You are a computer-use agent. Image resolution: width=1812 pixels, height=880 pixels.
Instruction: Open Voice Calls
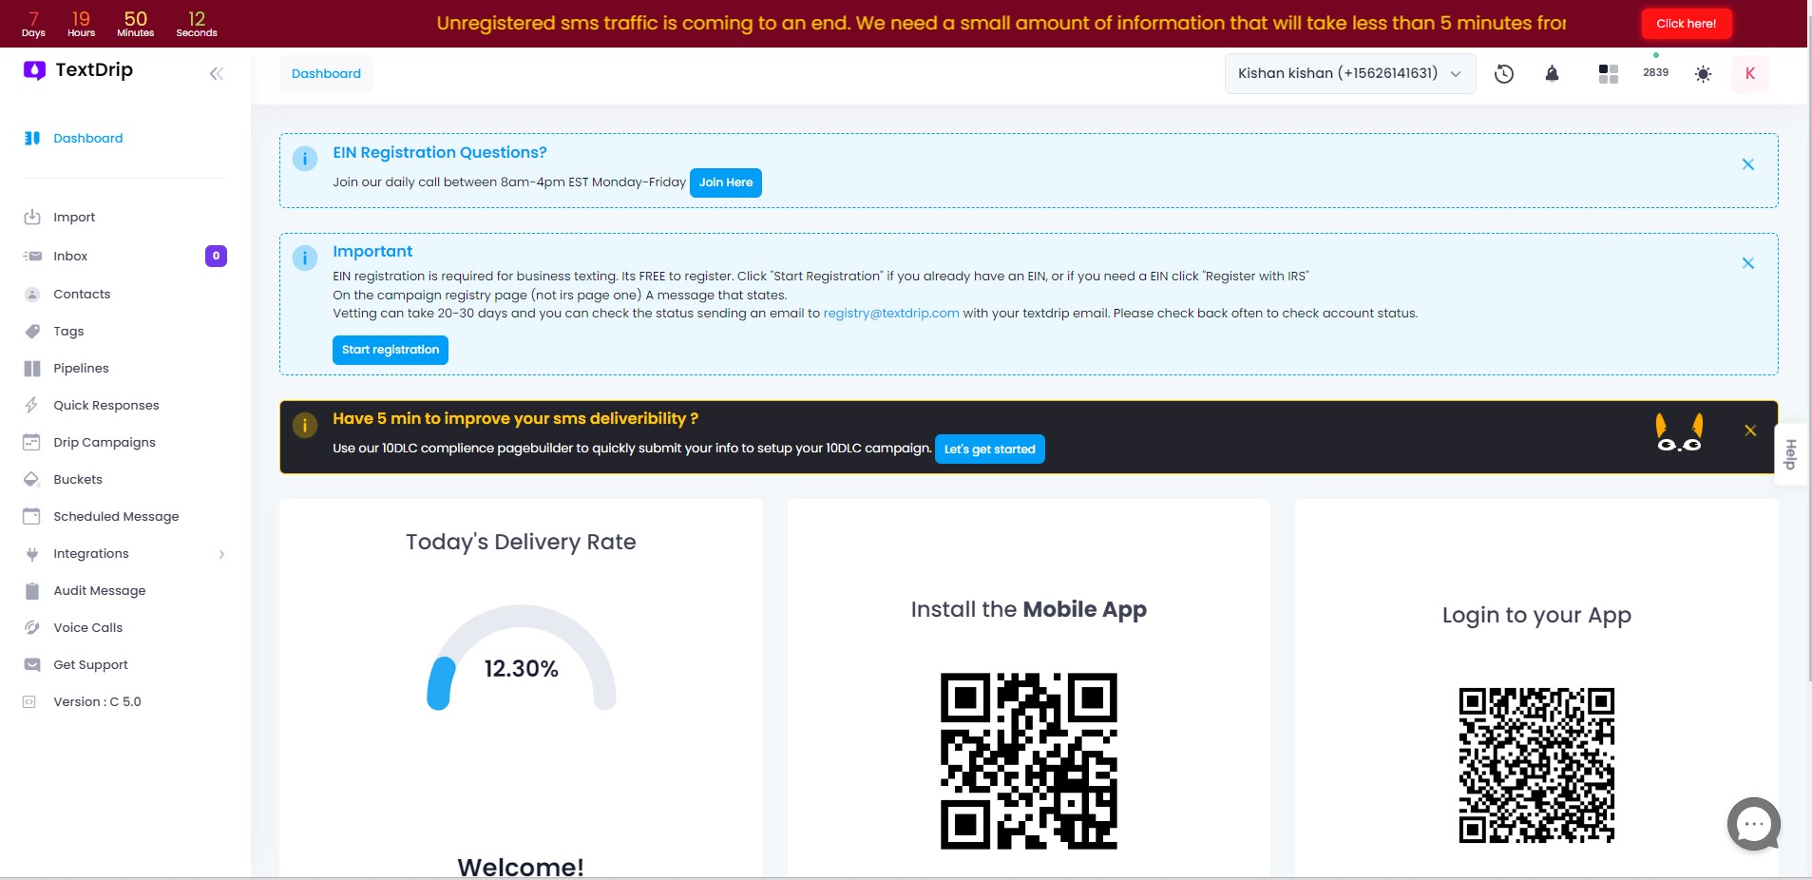pos(88,627)
